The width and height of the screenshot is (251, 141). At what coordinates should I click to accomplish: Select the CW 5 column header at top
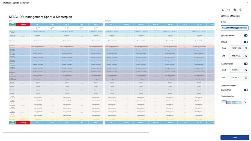[96, 25]
